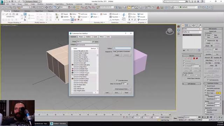
Task: Select Polygon sub-object level icon
Action: point(194,58)
